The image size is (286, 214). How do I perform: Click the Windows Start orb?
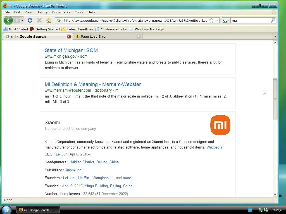coord(6,210)
